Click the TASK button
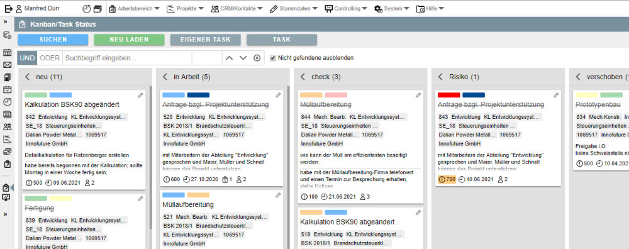Image resolution: width=629 pixels, height=249 pixels. click(x=282, y=40)
